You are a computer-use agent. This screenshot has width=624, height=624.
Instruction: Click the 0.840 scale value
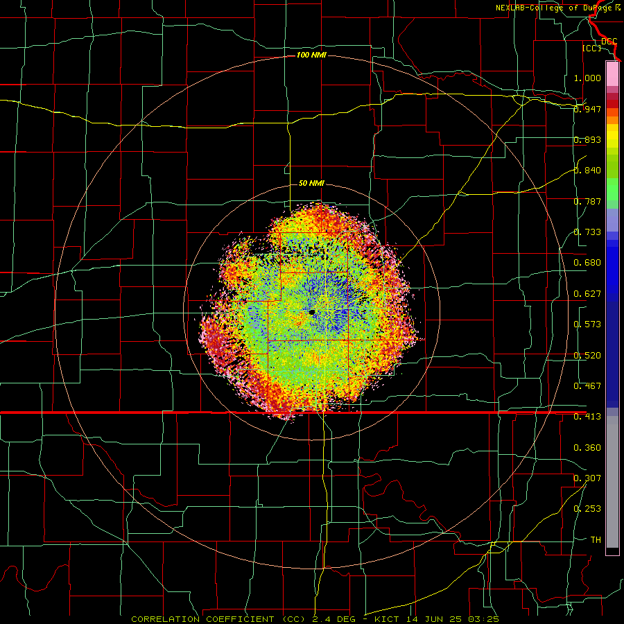point(587,171)
